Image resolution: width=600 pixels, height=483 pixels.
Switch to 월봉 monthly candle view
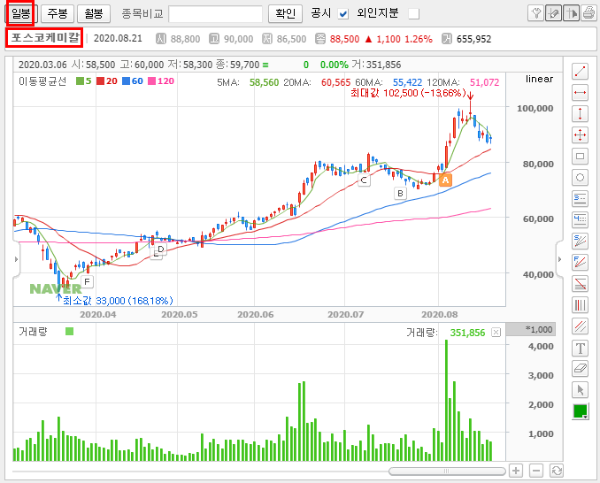94,14
